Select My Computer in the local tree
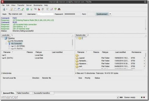This screenshot has height=101, width=149. [x=16, y=44]
